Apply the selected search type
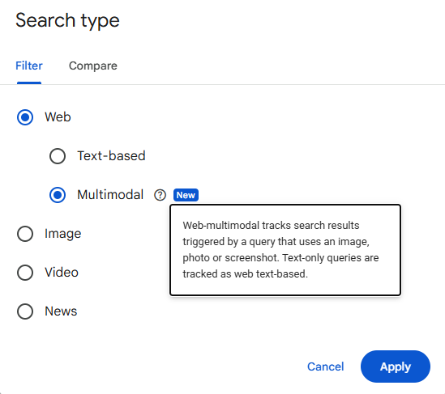 click(x=396, y=366)
